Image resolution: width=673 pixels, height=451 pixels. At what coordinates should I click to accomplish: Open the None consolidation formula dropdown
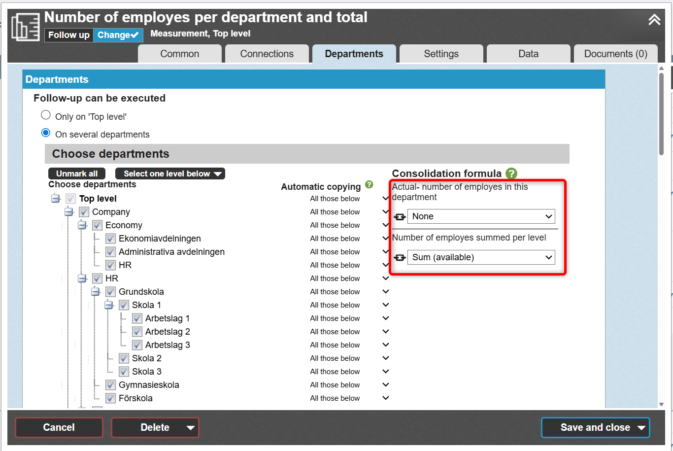click(x=481, y=216)
